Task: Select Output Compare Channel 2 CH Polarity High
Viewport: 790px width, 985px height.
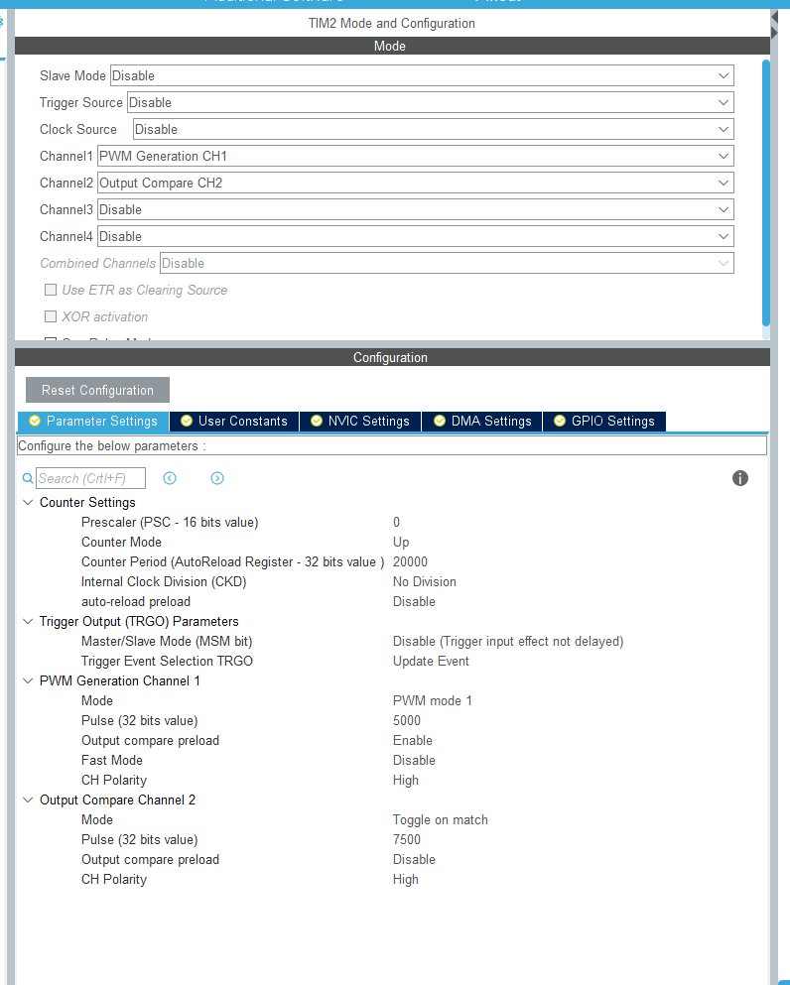Action: (405, 880)
